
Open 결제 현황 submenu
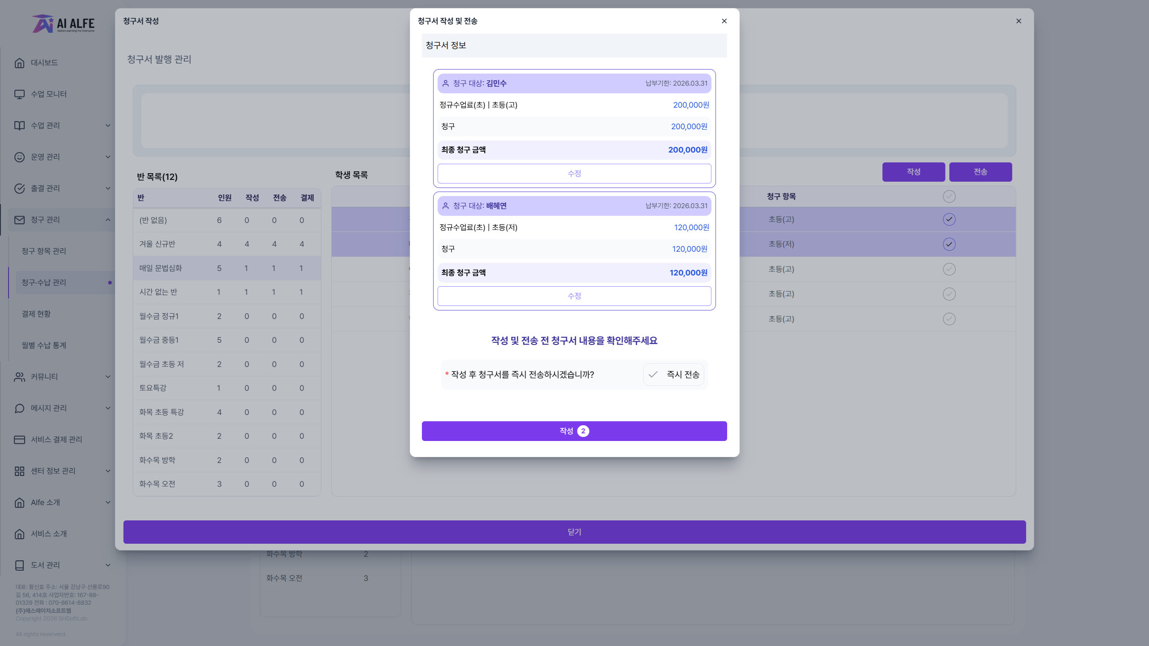tap(36, 314)
